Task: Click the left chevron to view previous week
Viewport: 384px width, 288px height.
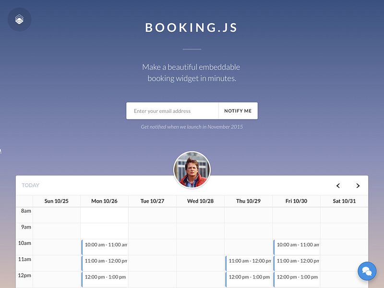Action: (x=337, y=185)
